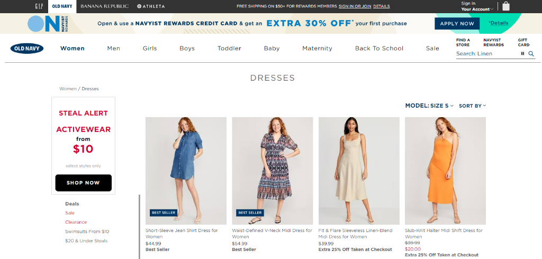Image resolution: width=542 pixels, height=259 pixels.
Task: Open the Girls menu
Action: (x=150, y=49)
